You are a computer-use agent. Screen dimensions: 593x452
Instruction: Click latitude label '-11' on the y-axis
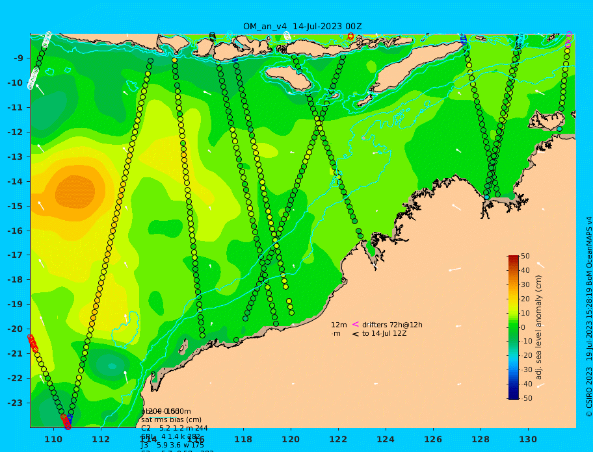point(16,107)
